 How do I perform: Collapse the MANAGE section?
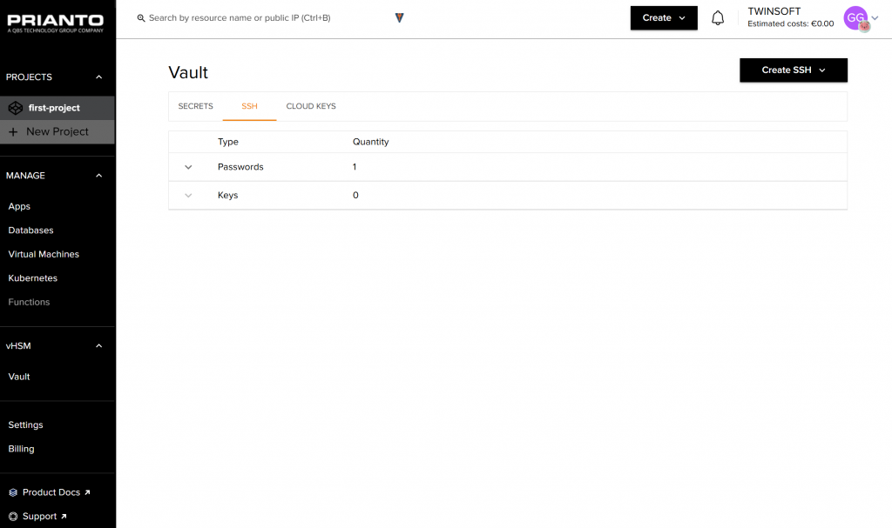pyautogui.click(x=99, y=176)
